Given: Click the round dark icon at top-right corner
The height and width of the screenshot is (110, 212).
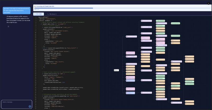Looking at the screenshot, I should tap(209, 3).
